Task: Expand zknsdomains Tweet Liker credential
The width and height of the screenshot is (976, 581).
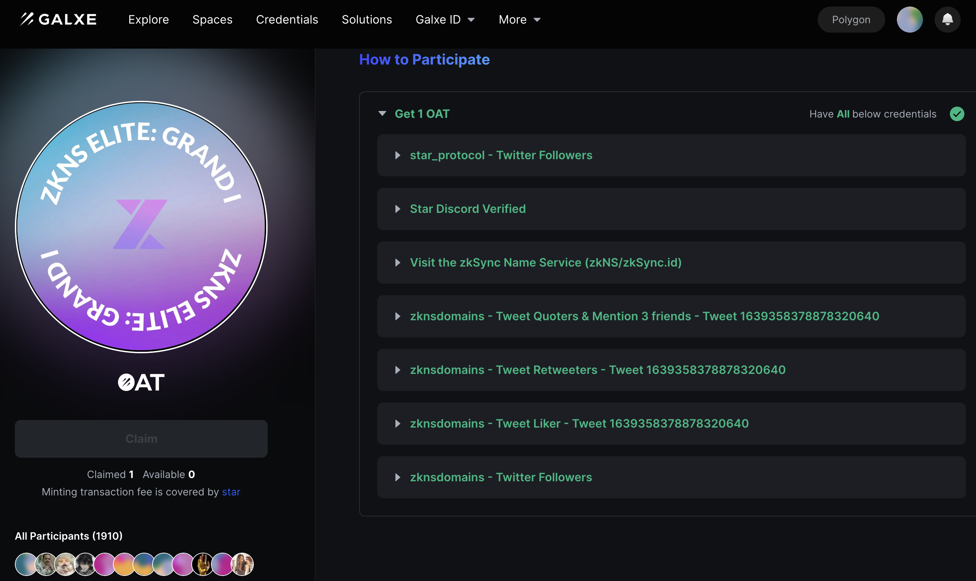Action: click(x=671, y=423)
